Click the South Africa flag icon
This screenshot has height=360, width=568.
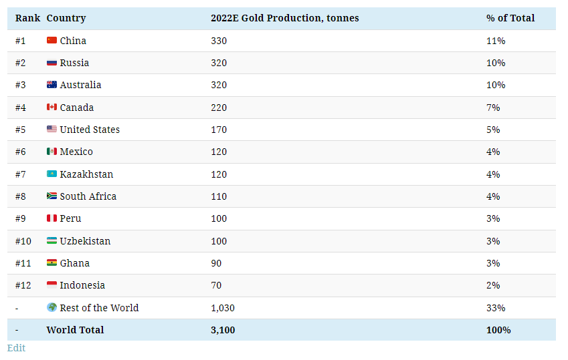click(x=52, y=196)
